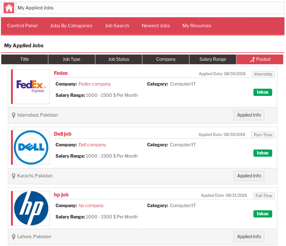Go to Job Search menu
Viewport: 286px width, 246px height.
117,26
